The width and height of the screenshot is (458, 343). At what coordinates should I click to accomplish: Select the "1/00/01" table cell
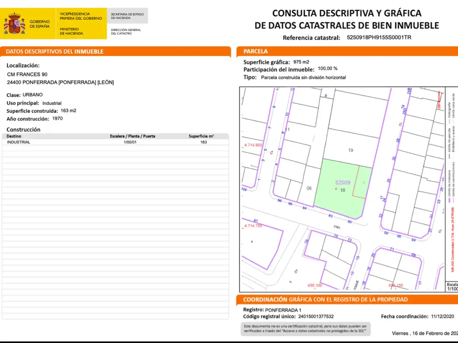[130, 142]
